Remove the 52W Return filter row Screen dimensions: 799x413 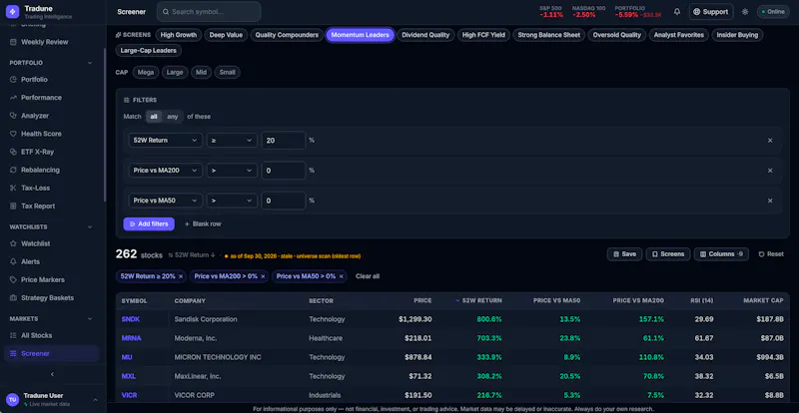click(x=770, y=140)
